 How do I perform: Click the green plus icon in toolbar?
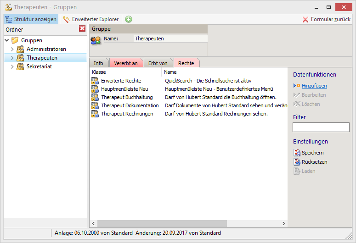pos(129,19)
